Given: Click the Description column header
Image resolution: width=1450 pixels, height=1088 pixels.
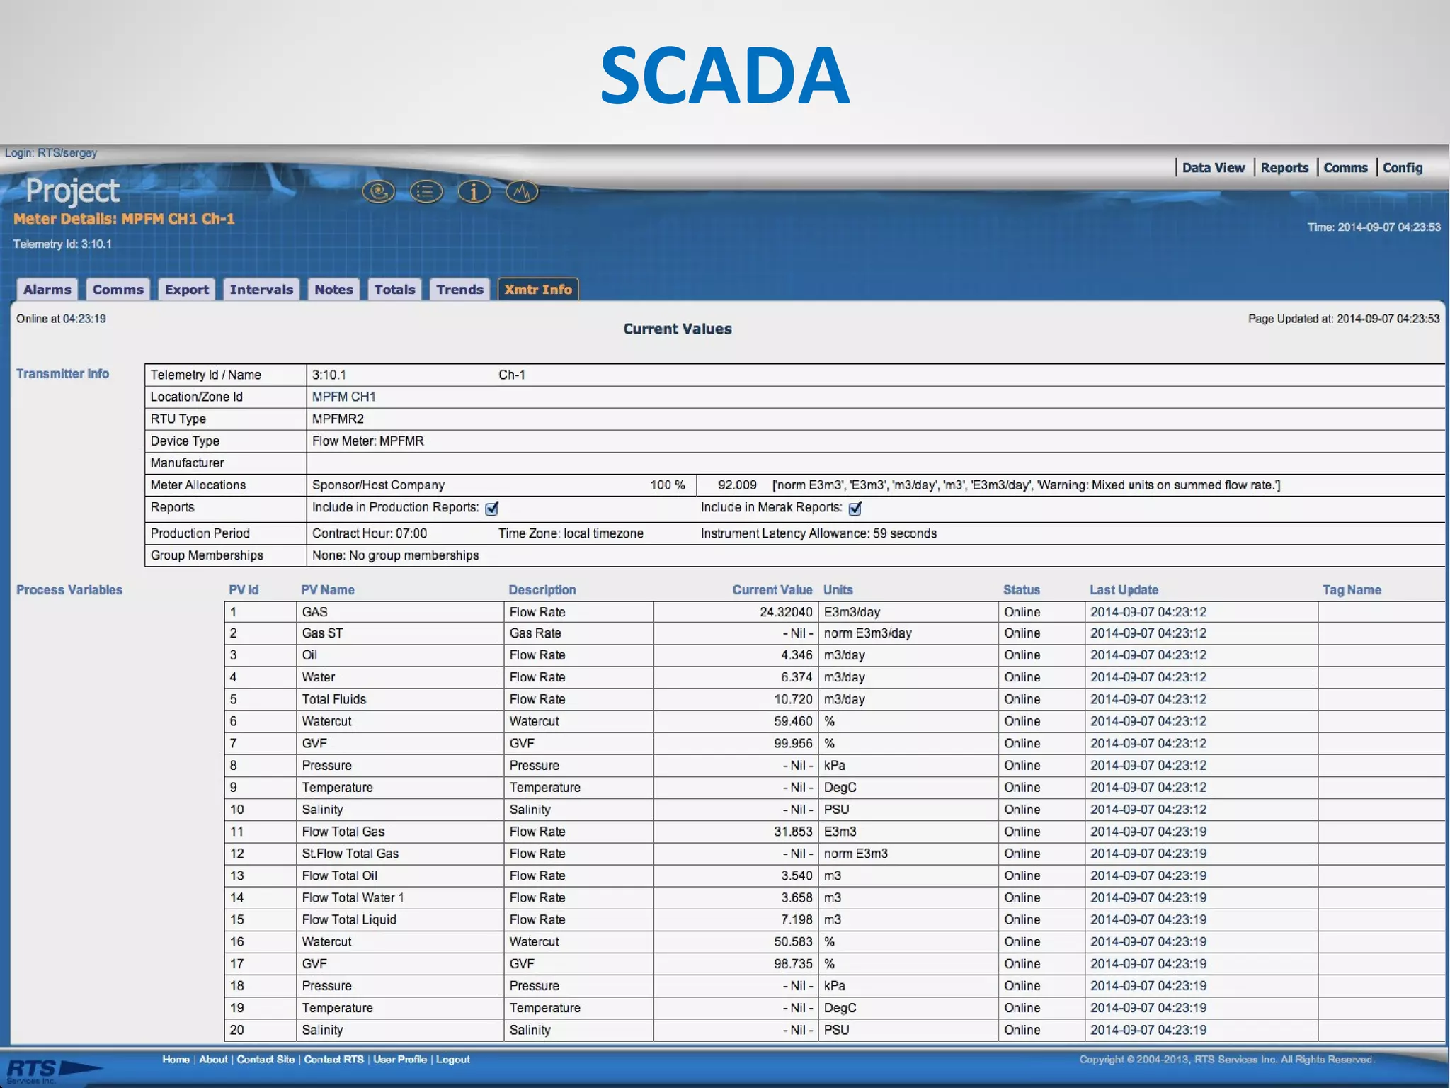Looking at the screenshot, I should (542, 590).
